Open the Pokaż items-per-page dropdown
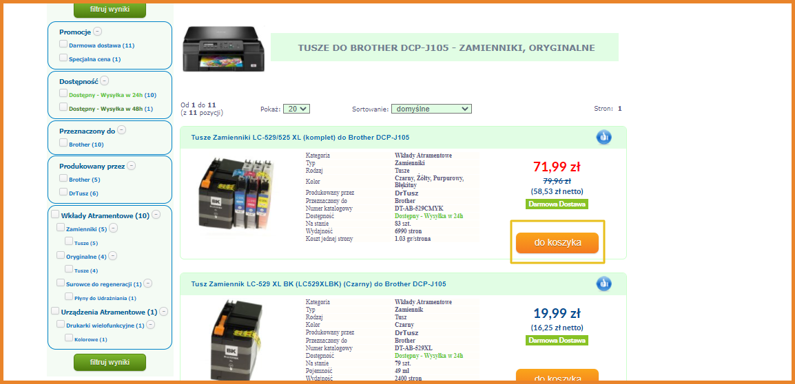795x384 pixels. 297,109
